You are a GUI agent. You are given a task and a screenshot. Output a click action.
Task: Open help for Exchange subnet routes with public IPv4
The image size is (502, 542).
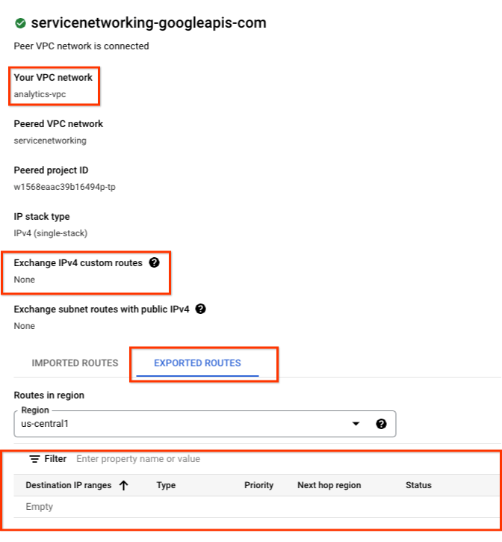pyautogui.click(x=200, y=309)
